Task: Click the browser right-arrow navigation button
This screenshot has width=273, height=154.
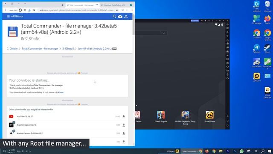Action: point(132,10)
